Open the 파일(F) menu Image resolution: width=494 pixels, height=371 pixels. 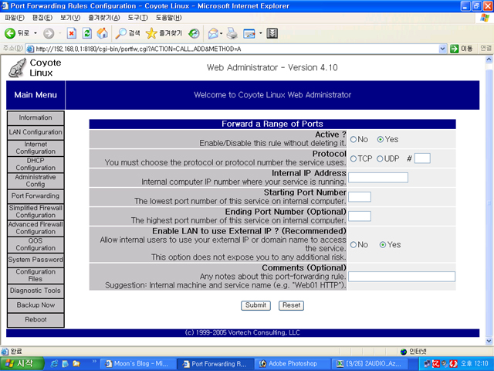(14, 17)
